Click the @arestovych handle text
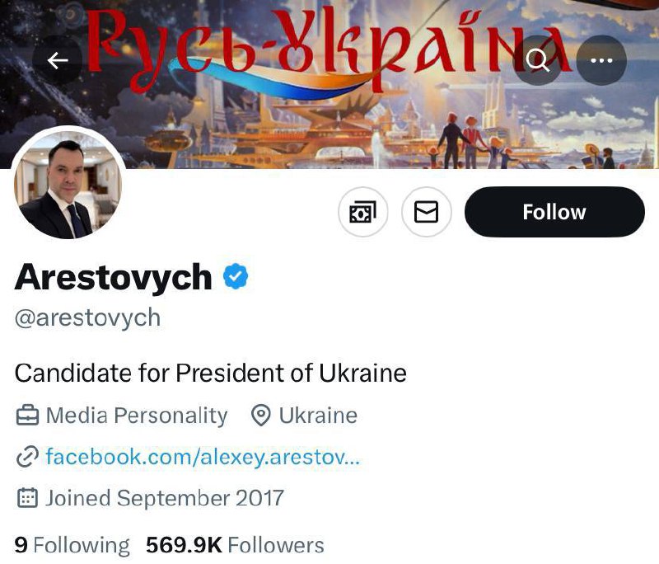The width and height of the screenshot is (659, 564). (x=87, y=317)
